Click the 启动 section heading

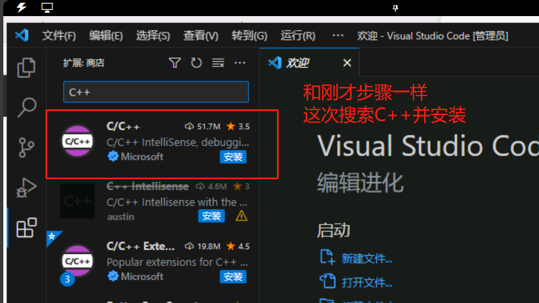(x=334, y=230)
